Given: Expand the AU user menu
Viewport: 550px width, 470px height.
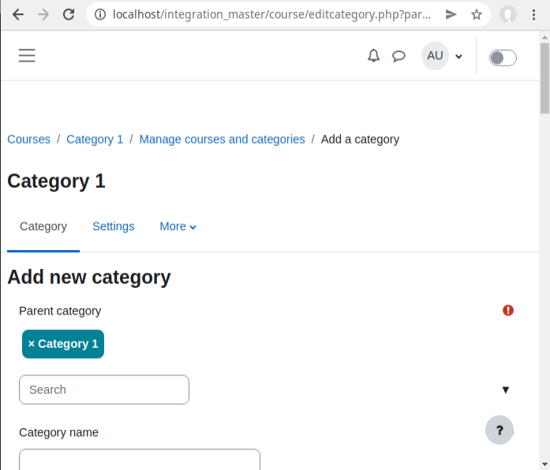Looking at the screenshot, I should coord(443,56).
